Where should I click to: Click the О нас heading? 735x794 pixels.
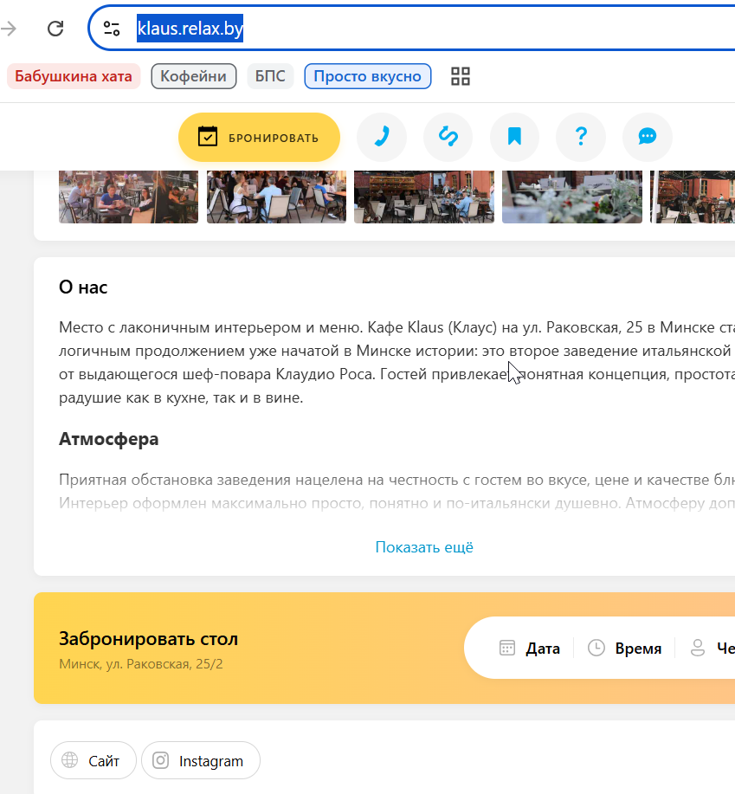[83, 287]
